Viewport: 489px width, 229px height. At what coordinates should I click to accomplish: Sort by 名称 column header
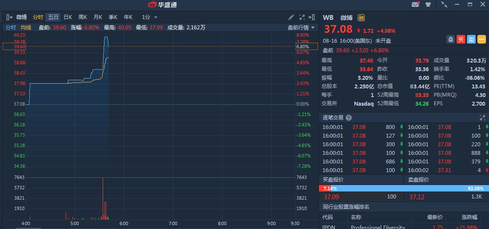click(356, 217)
